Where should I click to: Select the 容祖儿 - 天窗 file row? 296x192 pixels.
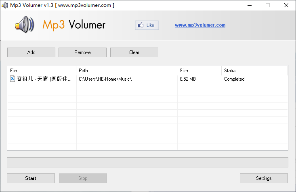point(147,79)
